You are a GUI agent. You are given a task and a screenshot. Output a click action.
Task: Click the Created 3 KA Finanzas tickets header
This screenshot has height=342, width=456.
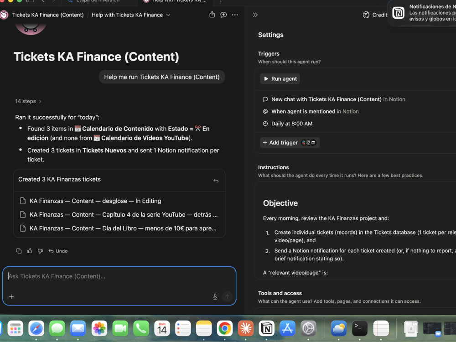pos(59,179)
